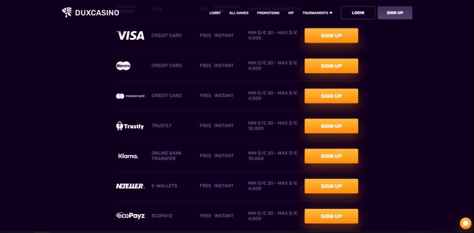Click Sign Up in the ecoPayz row
474x233 pixels.
pos(332,216)
